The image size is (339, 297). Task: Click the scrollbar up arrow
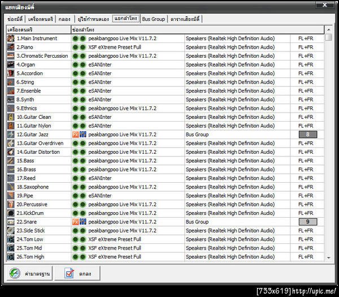[x=328, y=29]
